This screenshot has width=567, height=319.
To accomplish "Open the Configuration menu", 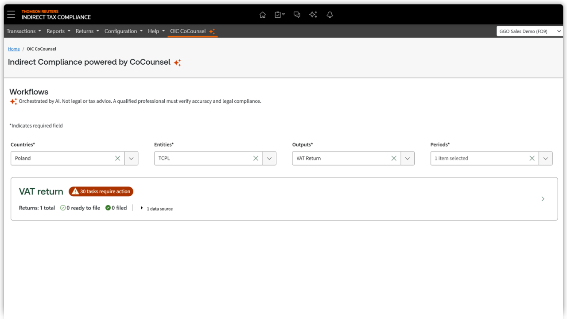I will click(x=124, y=31).
